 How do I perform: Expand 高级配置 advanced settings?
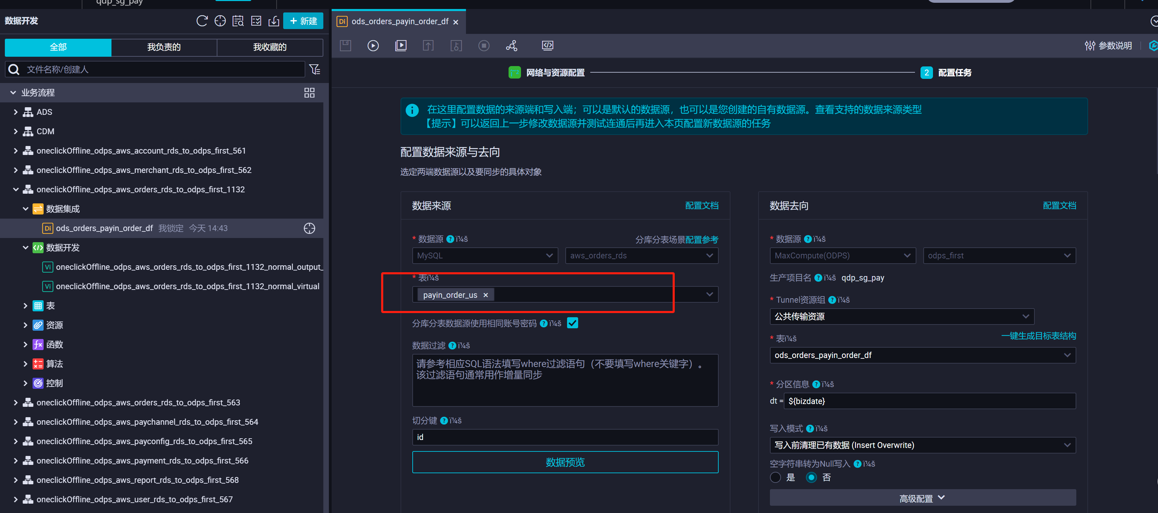(923, 498)
